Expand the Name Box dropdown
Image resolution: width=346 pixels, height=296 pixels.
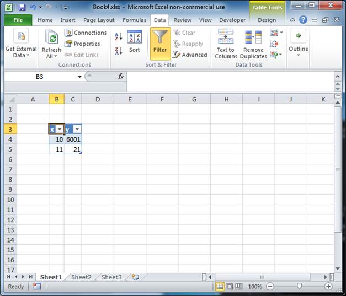click(x=79, y=77)
